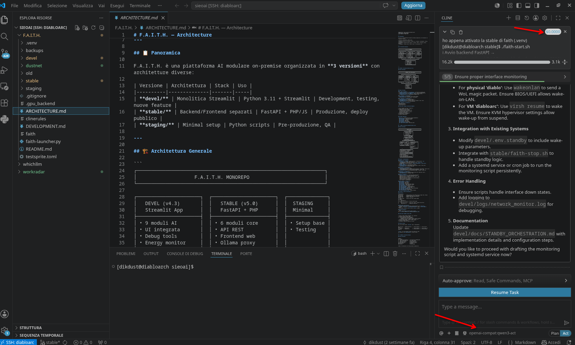Expand Auto-approve settings chevron
The image size is (575, 345).
click(x=566, y=281)
